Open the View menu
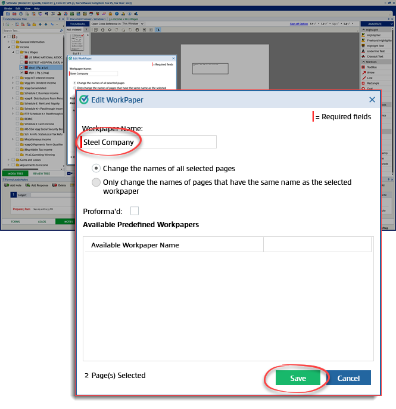 coord(27,8)
